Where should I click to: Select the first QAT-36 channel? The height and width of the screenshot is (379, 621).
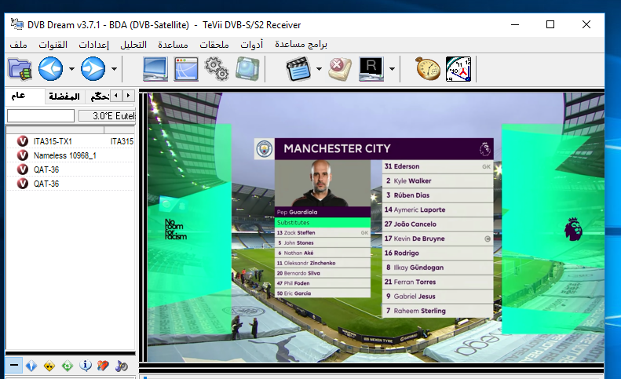[x=70, y=169]
